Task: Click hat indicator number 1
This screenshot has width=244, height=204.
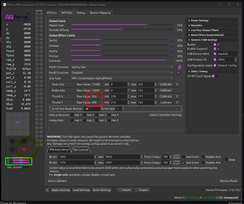Action: (x=13, y=141)
